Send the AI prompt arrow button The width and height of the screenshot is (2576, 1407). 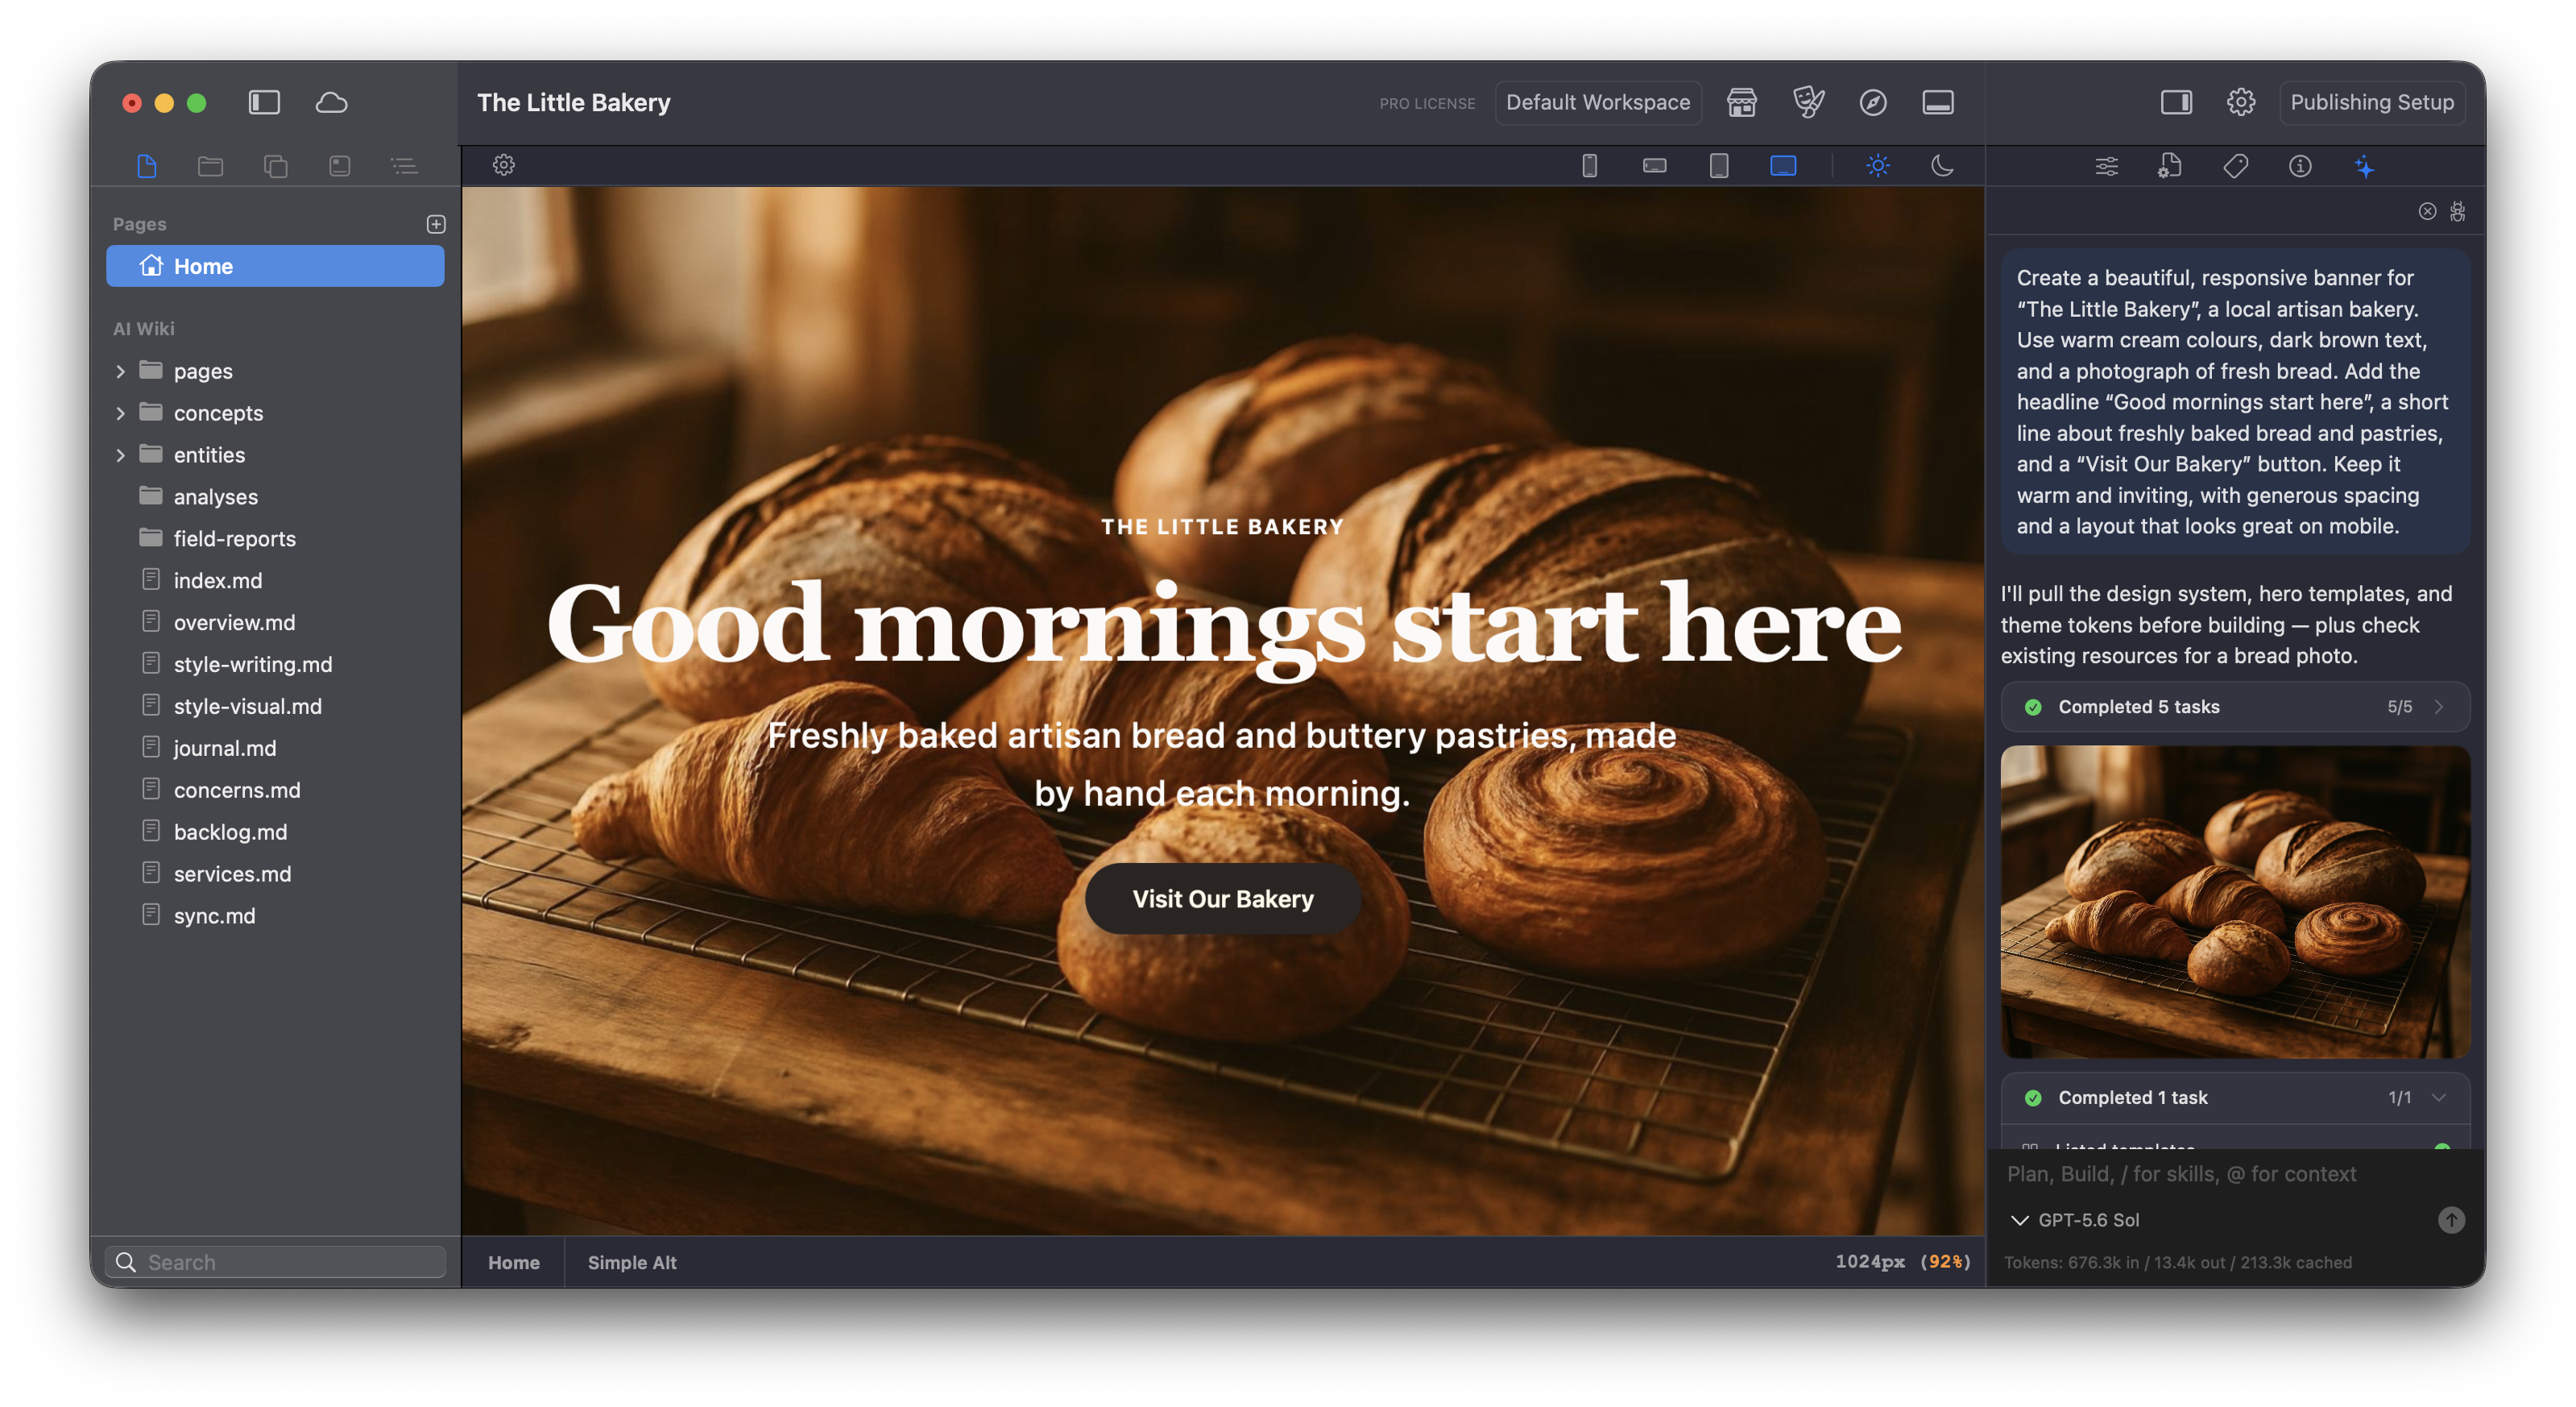tap(2450, 1219)
